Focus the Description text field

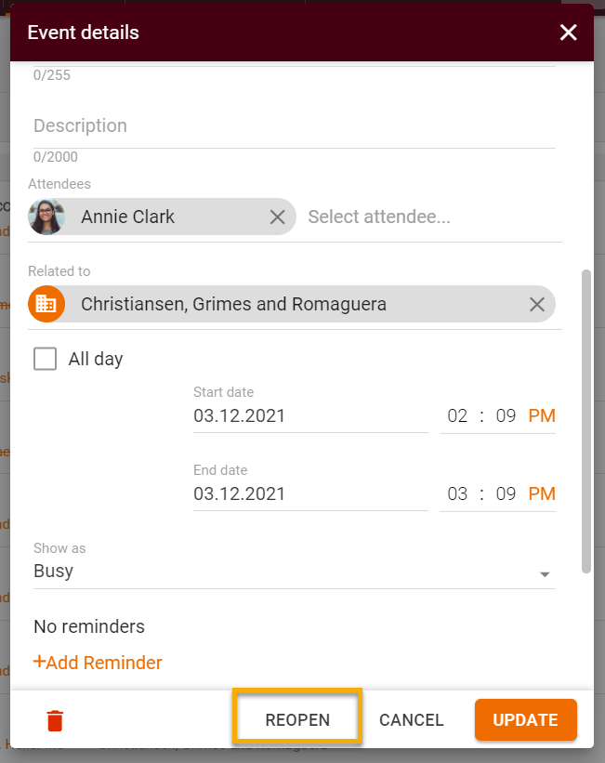coord(294,126)
